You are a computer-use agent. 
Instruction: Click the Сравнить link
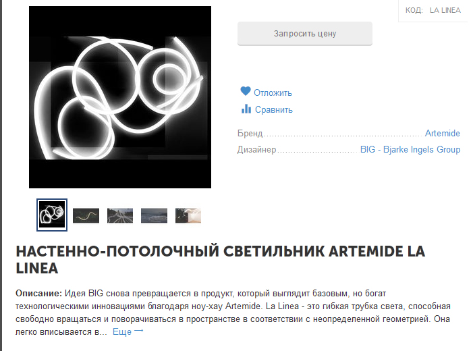pyautogui.click(x=273, y=110)
